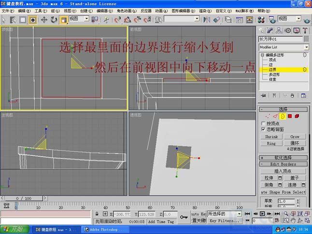Switch to the Motion command panel tab
Image resolution: width=312 pixels, height=234 pixels.
pyautogui.click(x=288, y=30)
